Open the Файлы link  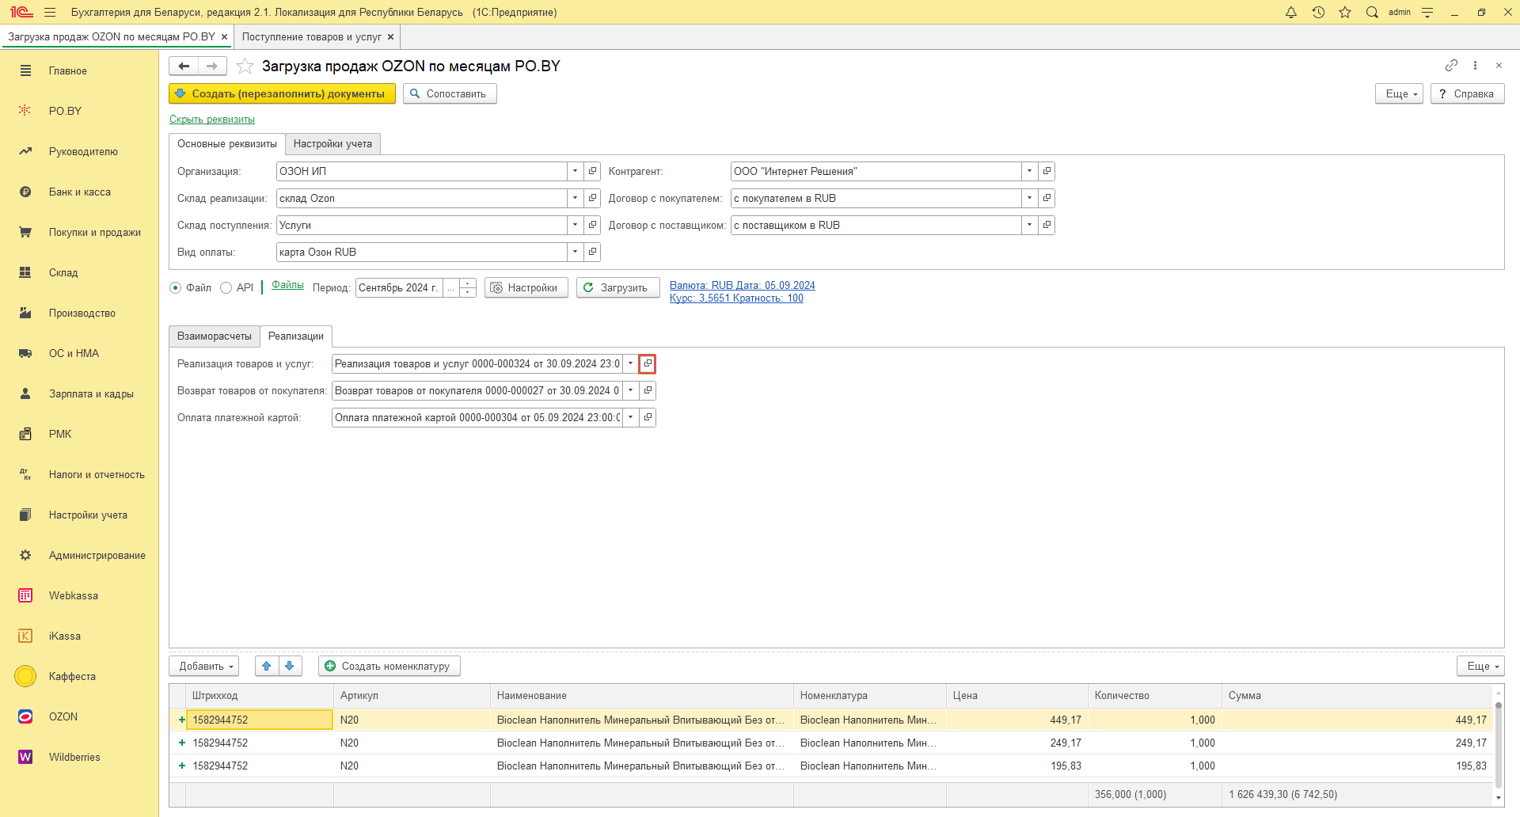(x=287, y=285)
